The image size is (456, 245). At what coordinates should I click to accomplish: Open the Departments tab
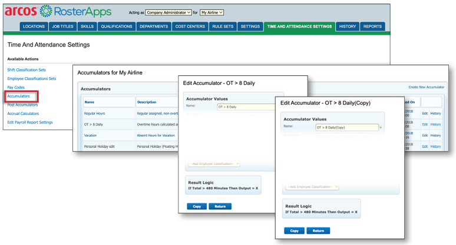154,27
